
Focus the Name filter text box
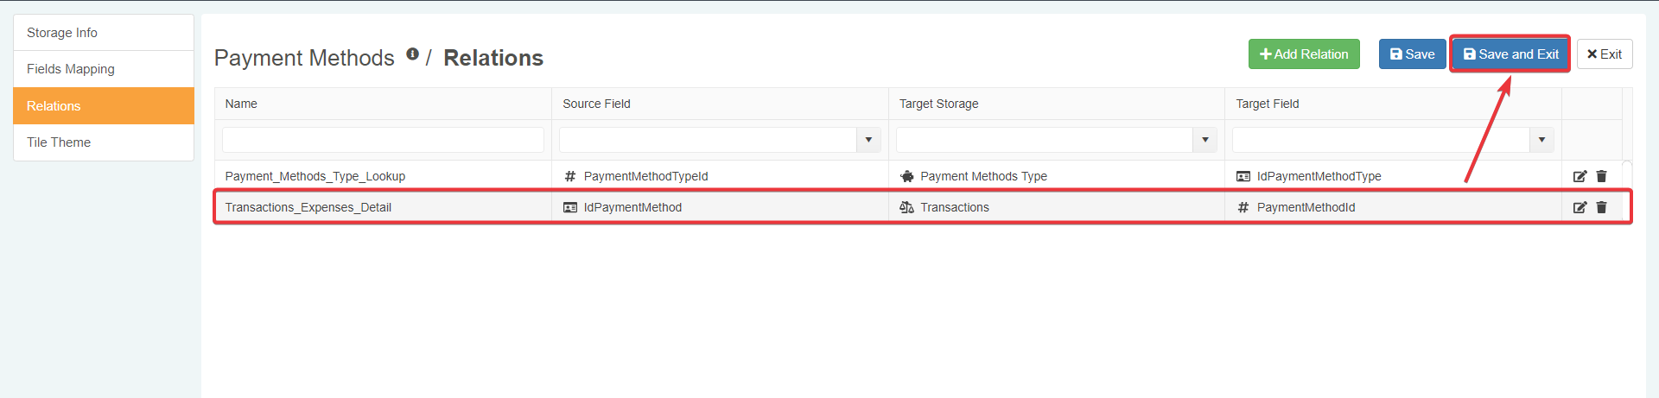[383, 140]
